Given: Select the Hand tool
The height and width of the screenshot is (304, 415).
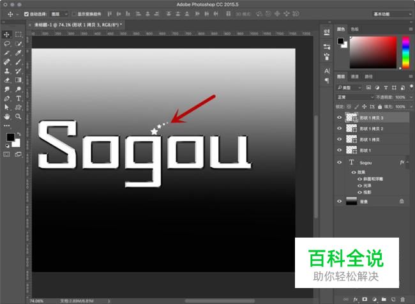Looking at the screenshot, I should [x=7, y=116].
